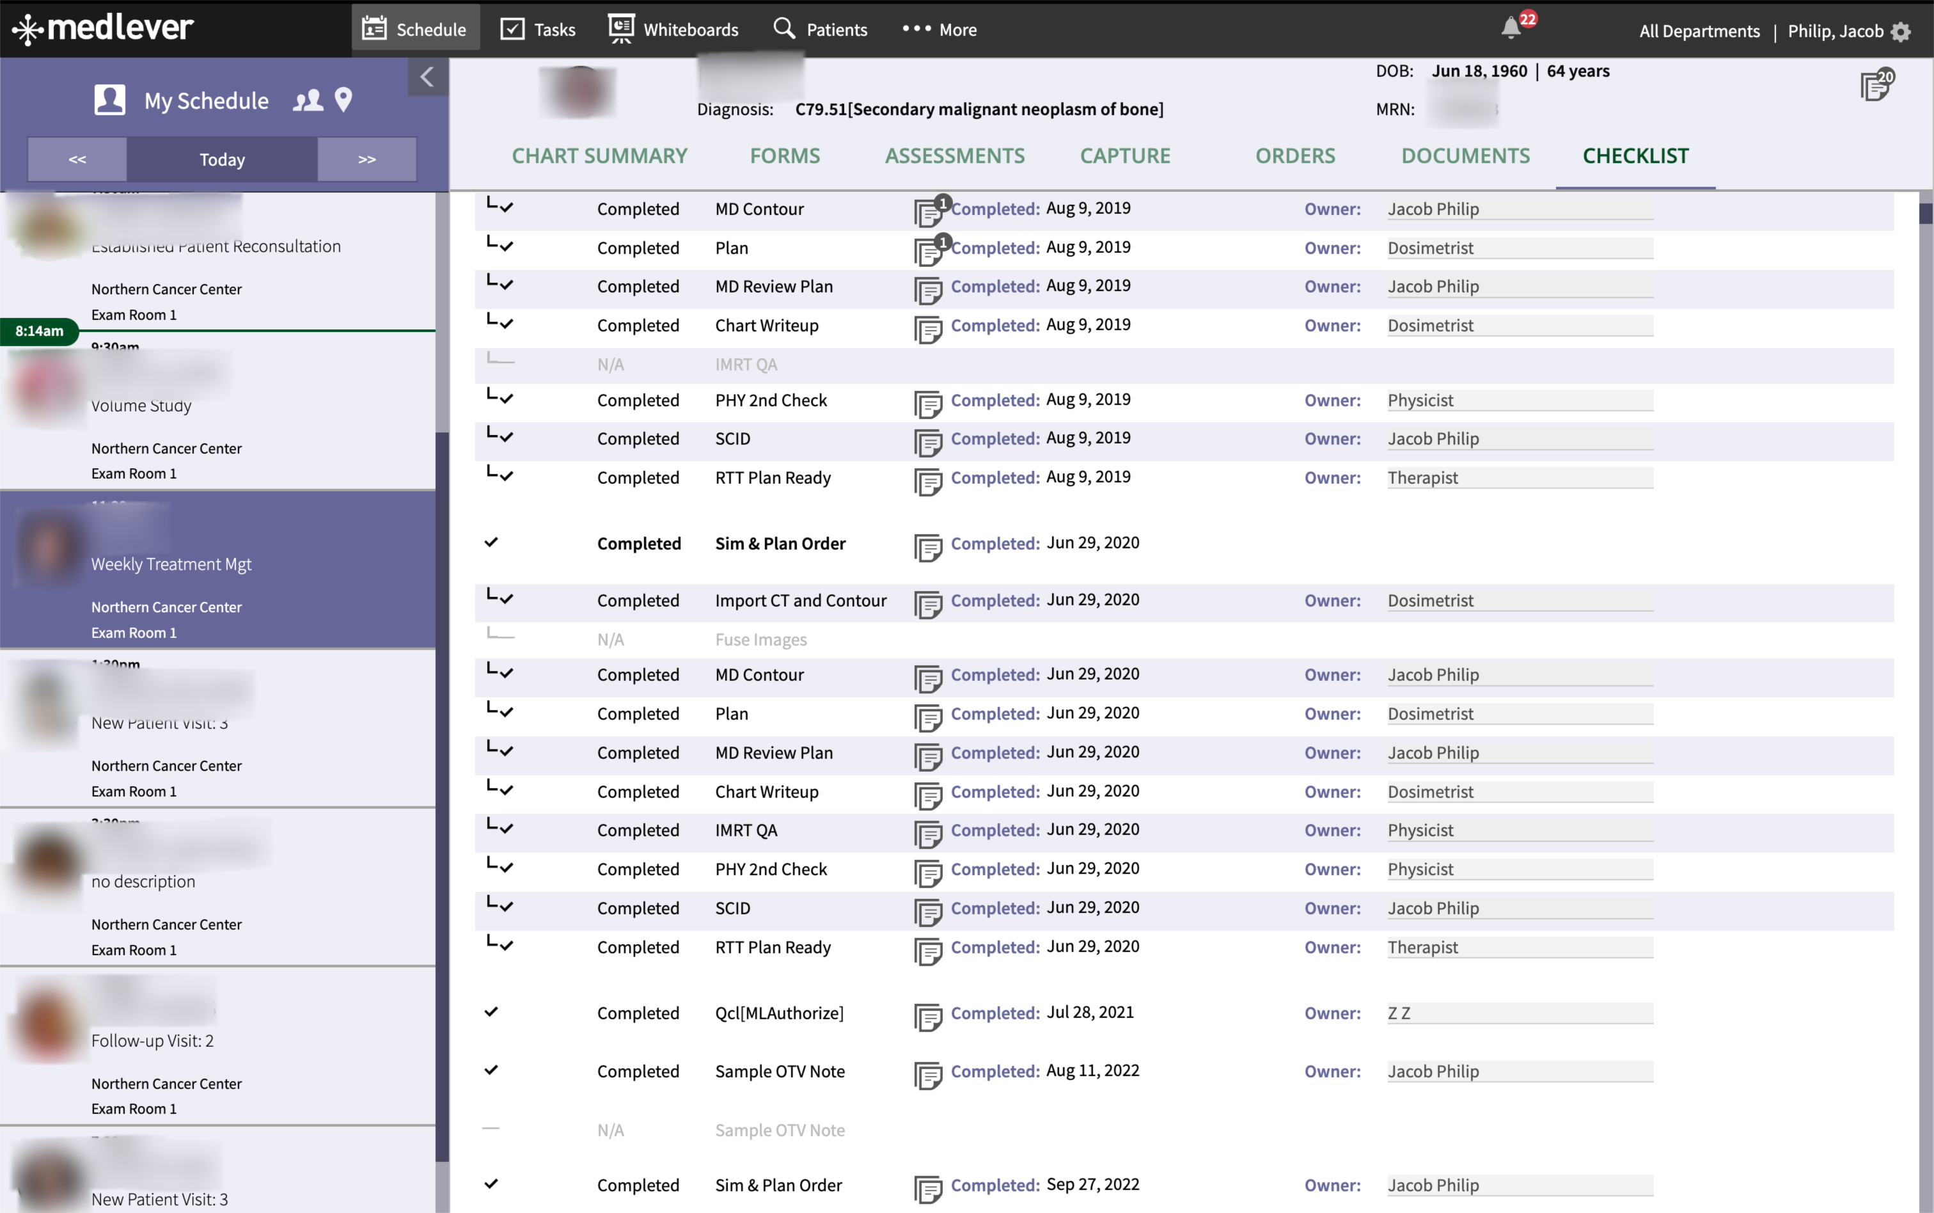Open owner field for 2019 MD Contour
This screenshot has height=1213, width=1934.
(1520, 209)
